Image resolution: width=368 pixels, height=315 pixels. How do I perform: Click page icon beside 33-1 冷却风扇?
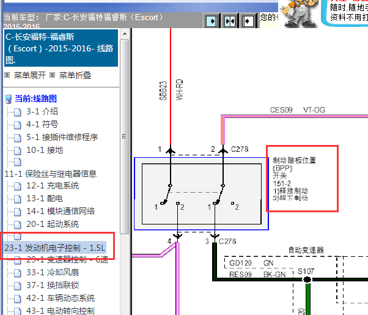pyautogui.click(x=17, y=273)
